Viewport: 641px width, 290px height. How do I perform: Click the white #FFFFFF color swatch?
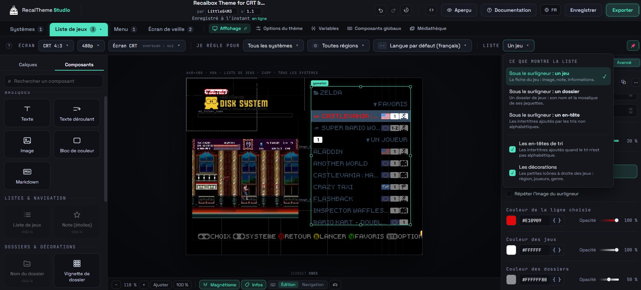(x=511, y=250)
